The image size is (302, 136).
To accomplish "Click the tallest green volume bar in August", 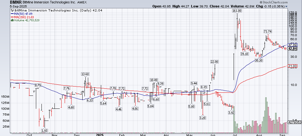I will point(265,115).
